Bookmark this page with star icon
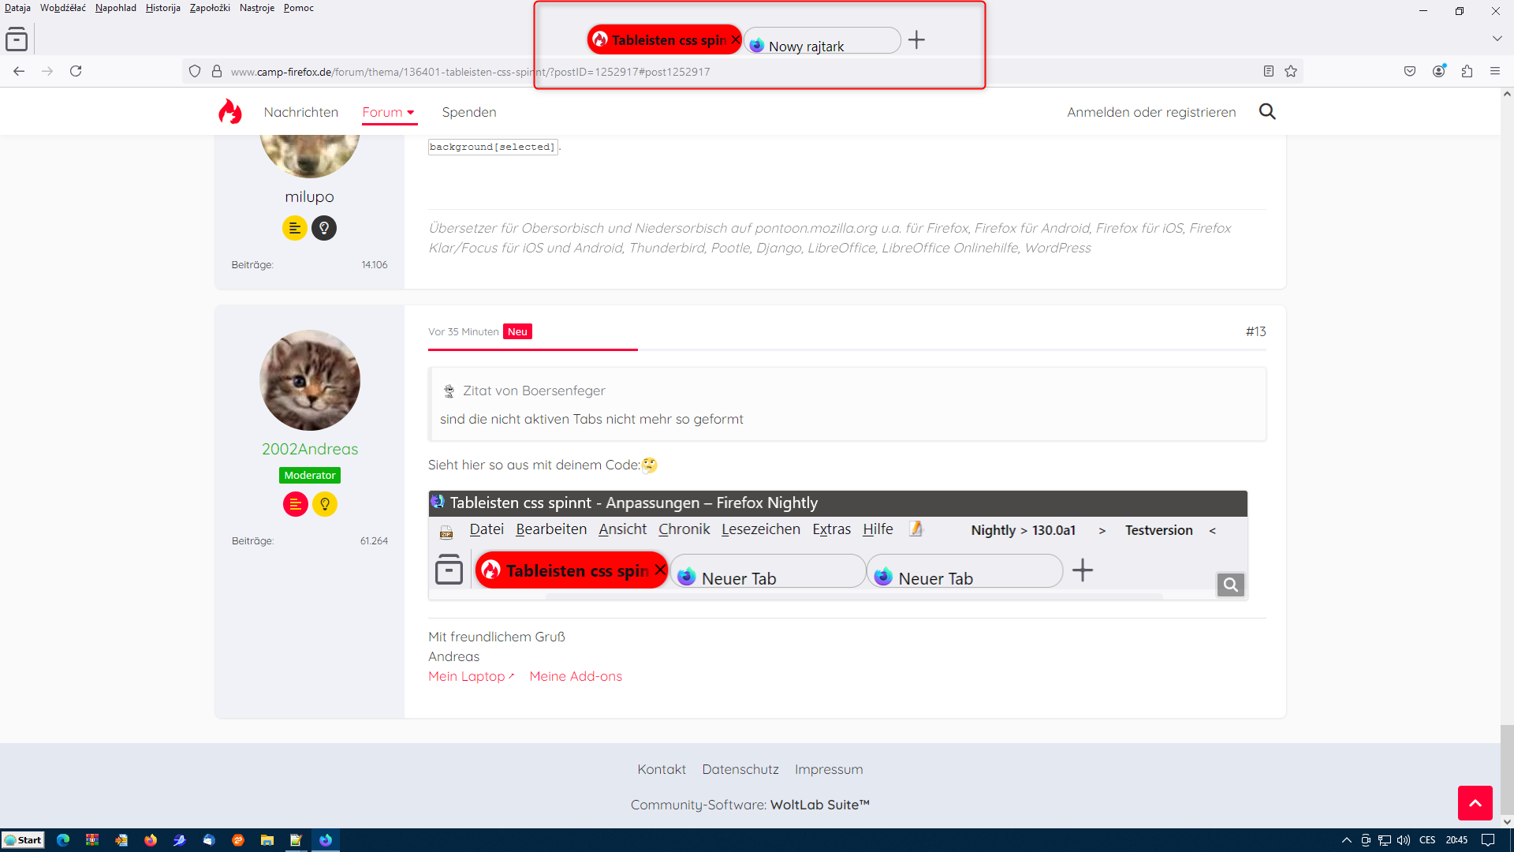This screenshot has height=852, width=1514. [1291, 71]
